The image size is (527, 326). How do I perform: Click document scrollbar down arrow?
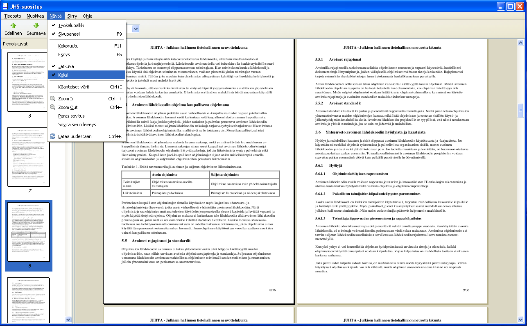521,319
